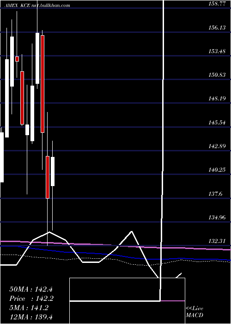Click the 158.77 price axis label

[218, 4]
